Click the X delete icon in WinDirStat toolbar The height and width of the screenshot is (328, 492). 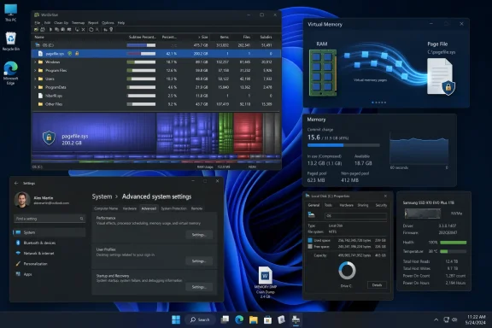[83, 30]
